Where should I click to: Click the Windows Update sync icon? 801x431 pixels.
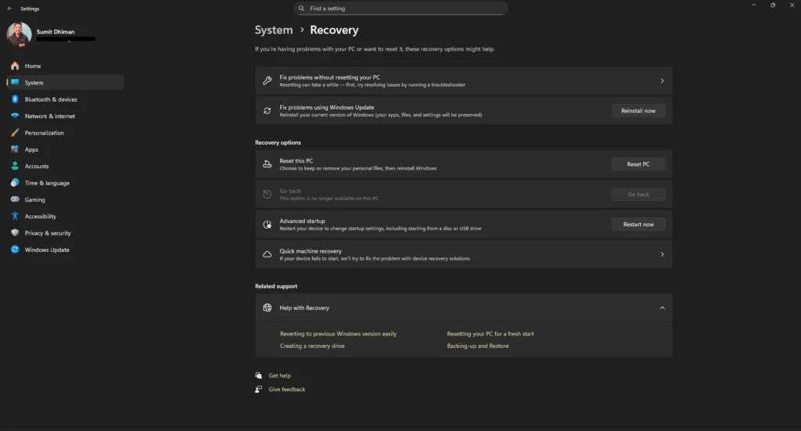[x=15, y=250]
